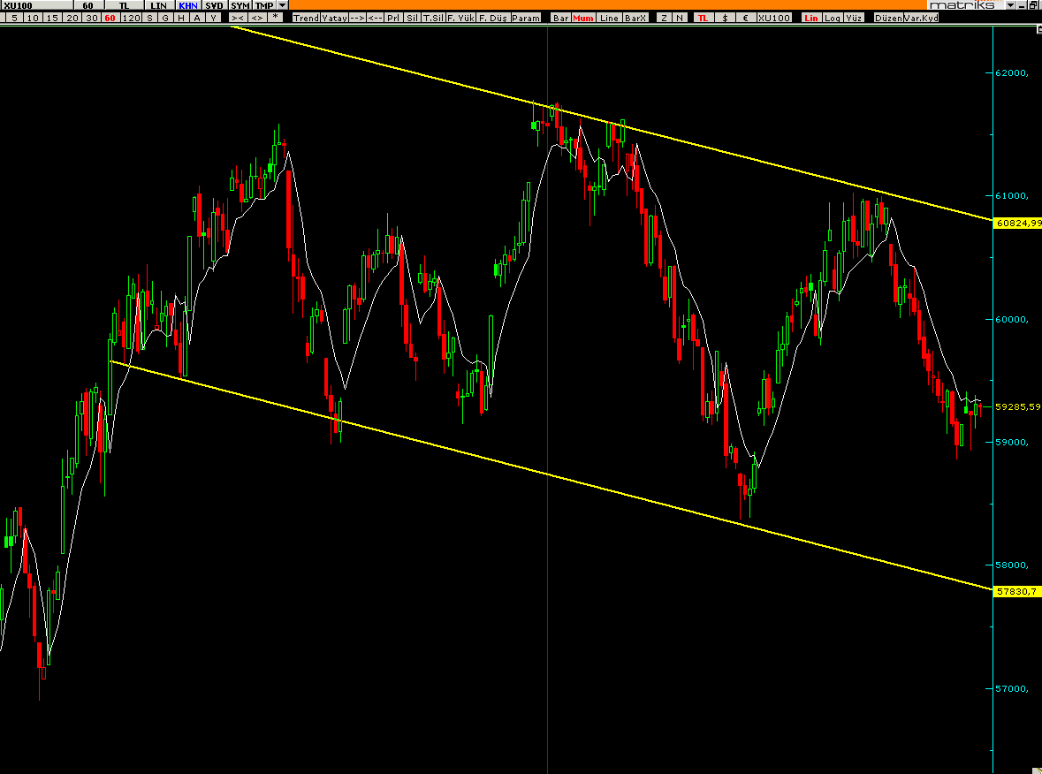1042x774 pixels.
Task: Click the XU100 symbol field
Action: point(35,5)
